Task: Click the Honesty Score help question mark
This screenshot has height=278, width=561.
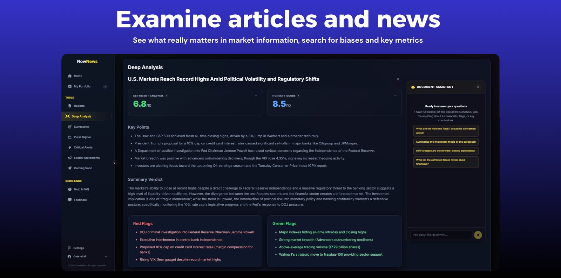Action: coord(298,96)
